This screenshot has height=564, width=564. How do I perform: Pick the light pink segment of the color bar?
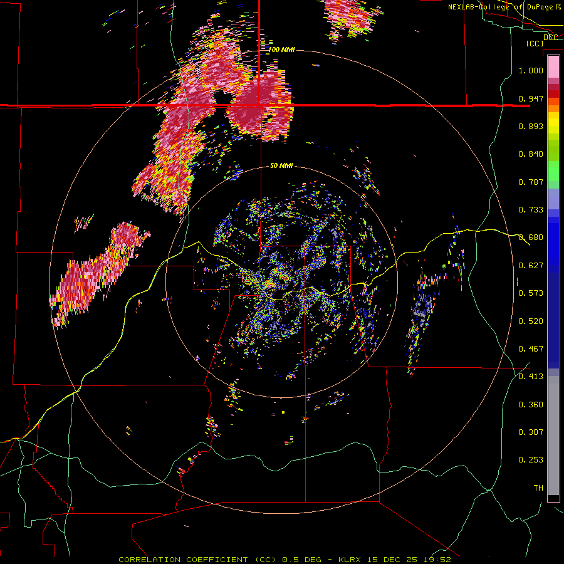click(x=553, y=66)
